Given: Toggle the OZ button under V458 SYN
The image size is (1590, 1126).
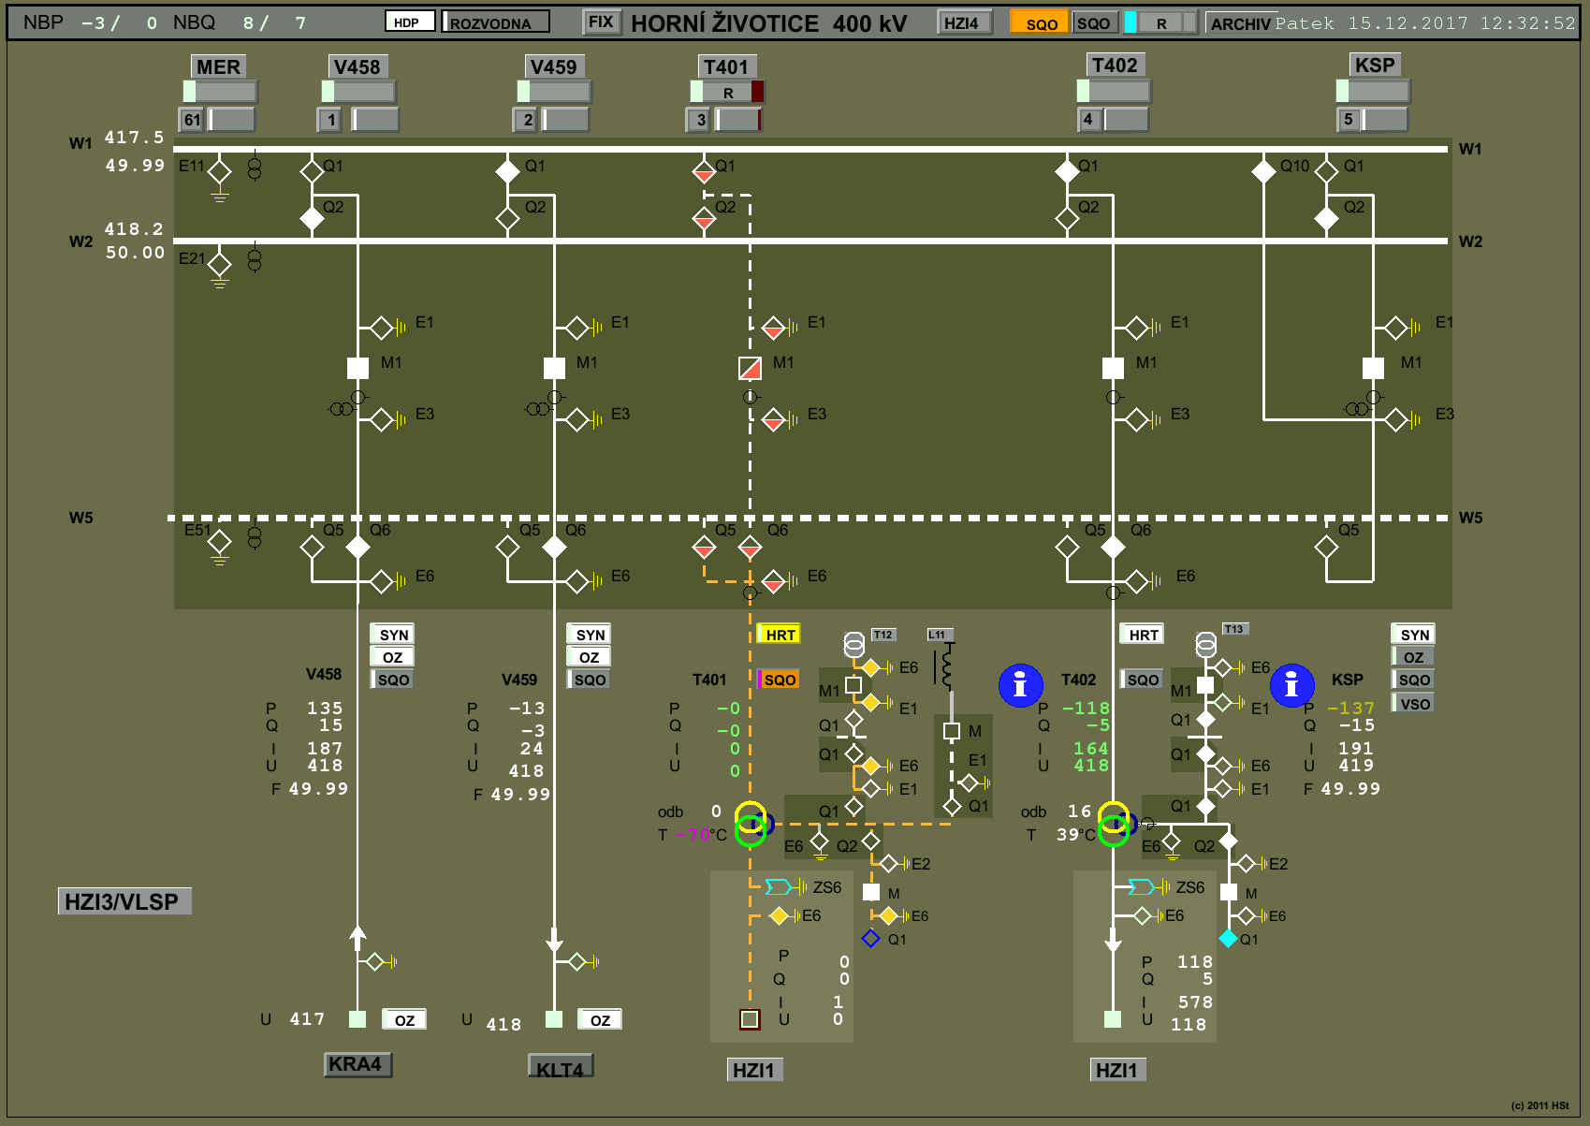Looking at the screenshot, I should click(392, 657).
